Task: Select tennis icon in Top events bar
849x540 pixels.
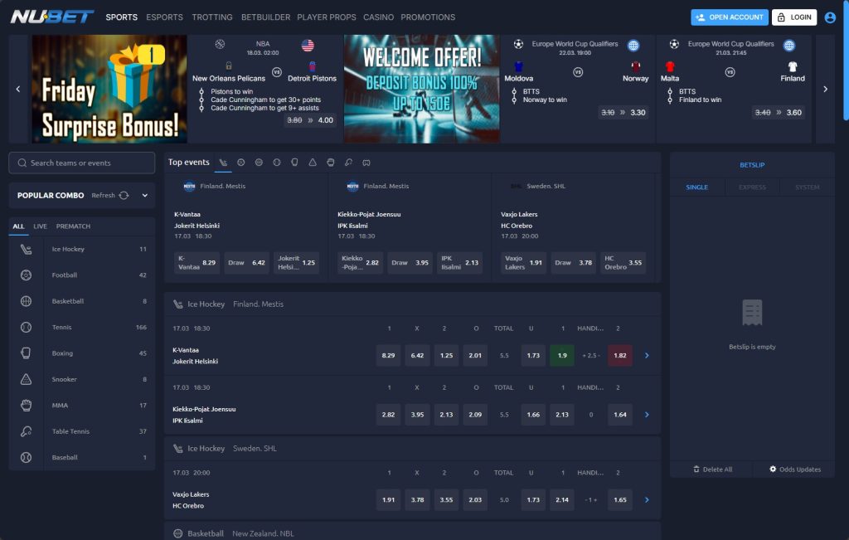Action: tap(277, 163)
